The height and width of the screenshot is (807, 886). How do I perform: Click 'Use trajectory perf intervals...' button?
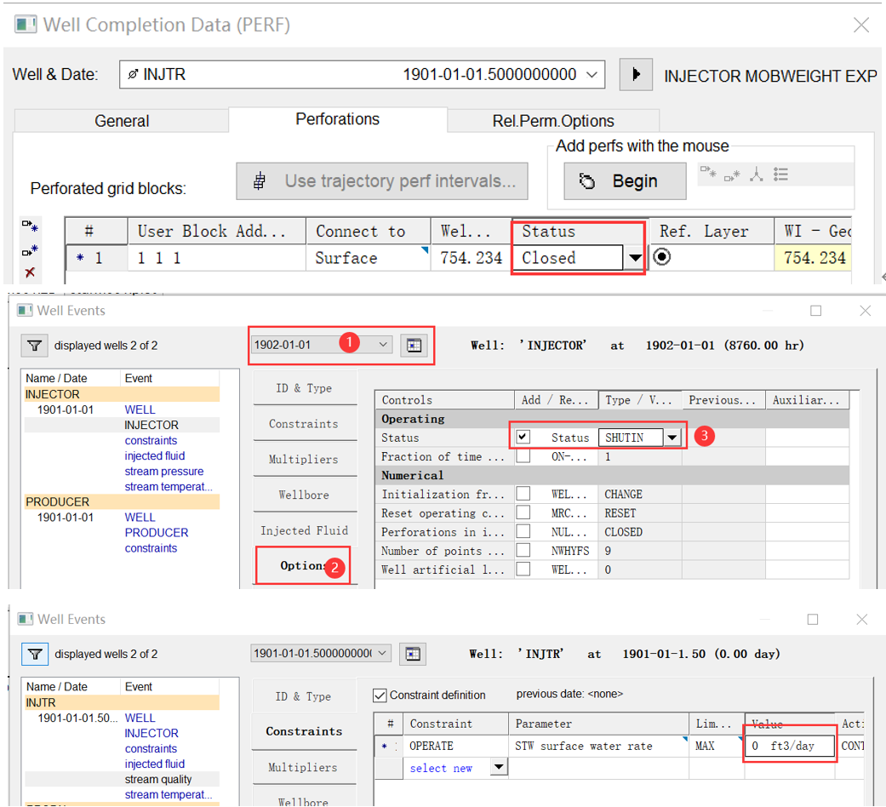point(382,181)
